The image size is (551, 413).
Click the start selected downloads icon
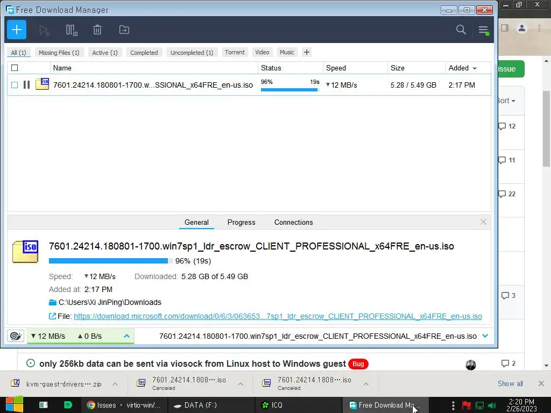(44, 30)
